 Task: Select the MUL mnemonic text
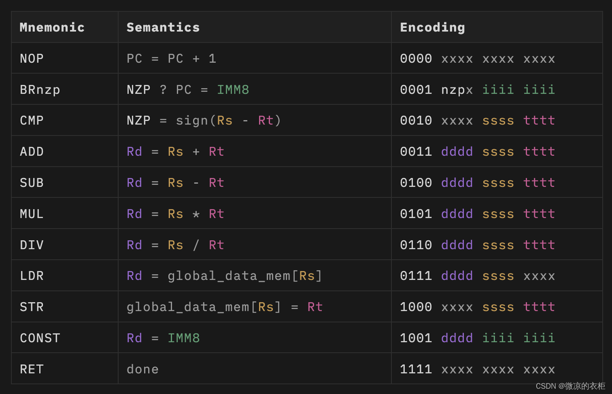[32, 214]
